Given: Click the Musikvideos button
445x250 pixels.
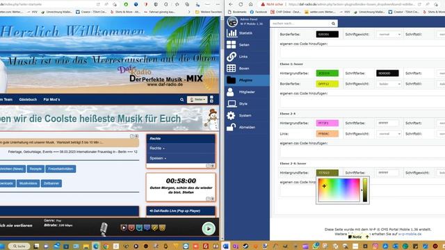Looking at the screenshot, I should click(x=28, y=183).
